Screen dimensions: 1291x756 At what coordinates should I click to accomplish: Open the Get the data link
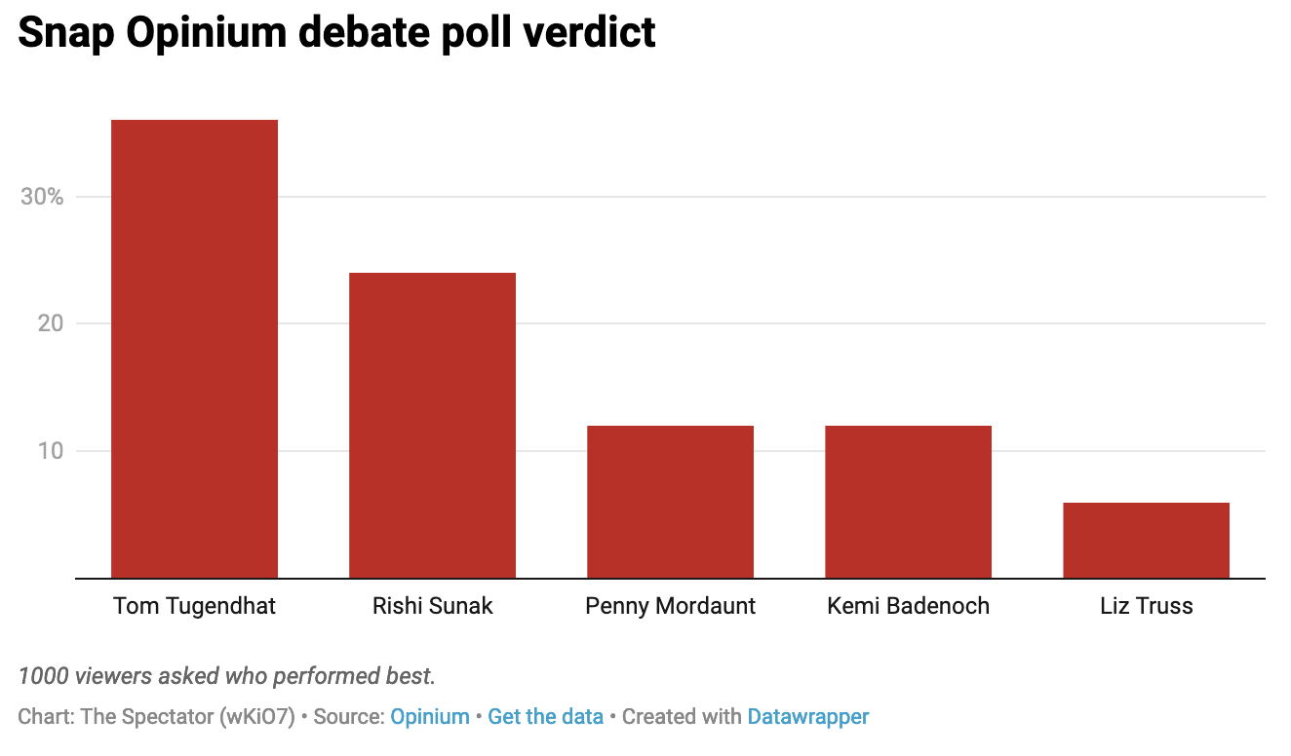point(545,717)
